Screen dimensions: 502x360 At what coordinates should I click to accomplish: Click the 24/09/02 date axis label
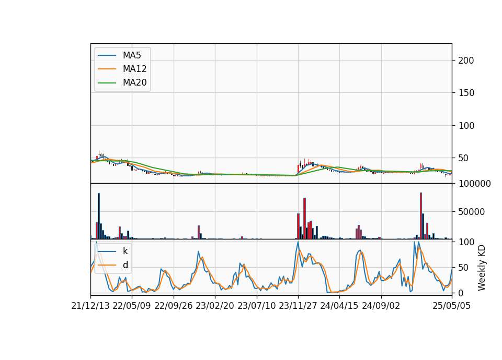pos(381,306)
